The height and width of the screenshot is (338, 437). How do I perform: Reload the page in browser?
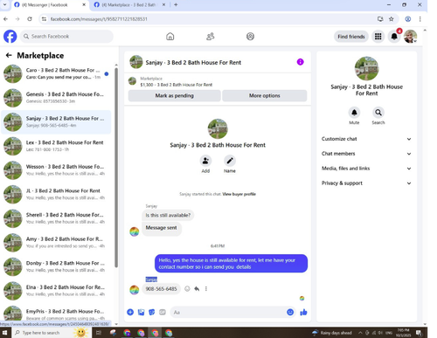pos(30,19)
